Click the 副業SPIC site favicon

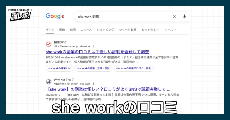[x=49, y=44]
